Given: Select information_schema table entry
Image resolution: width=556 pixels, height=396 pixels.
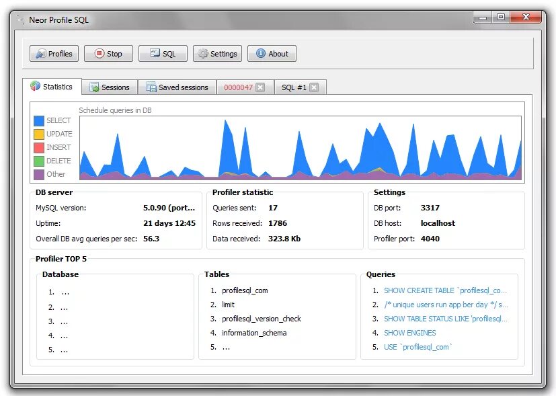Looking at the screenshot, I should point(254,333).
